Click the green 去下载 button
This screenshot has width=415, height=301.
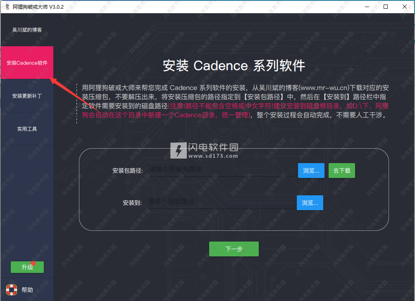342,171
